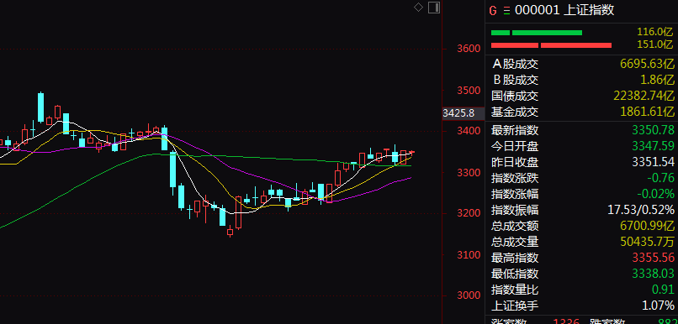
Task: Click the 总成交量 value 50435.7万
Action: [648, 242]
